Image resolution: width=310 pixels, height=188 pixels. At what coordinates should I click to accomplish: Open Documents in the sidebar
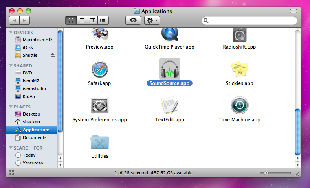click(x=32, y=137)
